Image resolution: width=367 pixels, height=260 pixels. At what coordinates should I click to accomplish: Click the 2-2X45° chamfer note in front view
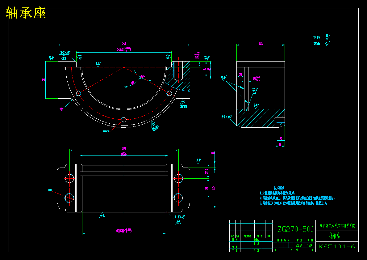[x=65, y=53]
